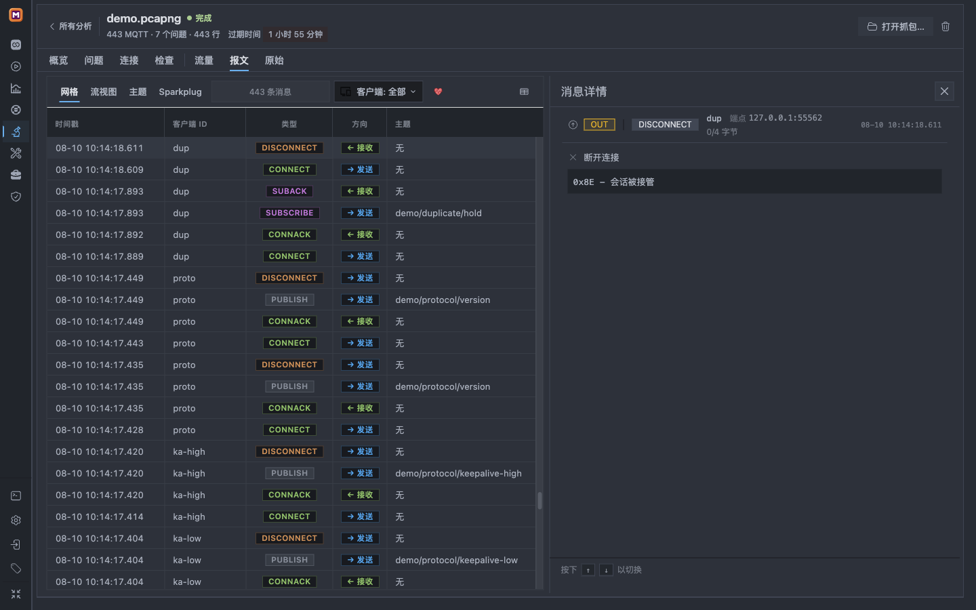Click the previous message up-arrow key hint

pos(588,570)
